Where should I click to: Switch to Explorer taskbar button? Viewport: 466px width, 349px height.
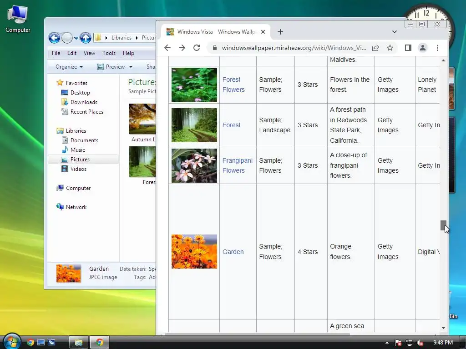[x=78, y=343]
